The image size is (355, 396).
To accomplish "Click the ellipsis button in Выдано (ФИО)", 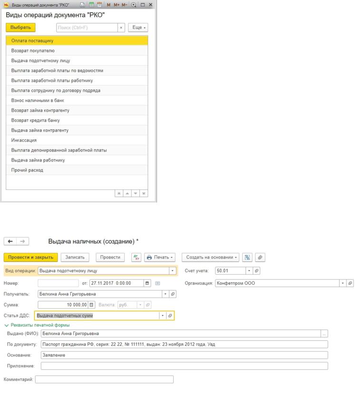I will [x=325, y=334].
